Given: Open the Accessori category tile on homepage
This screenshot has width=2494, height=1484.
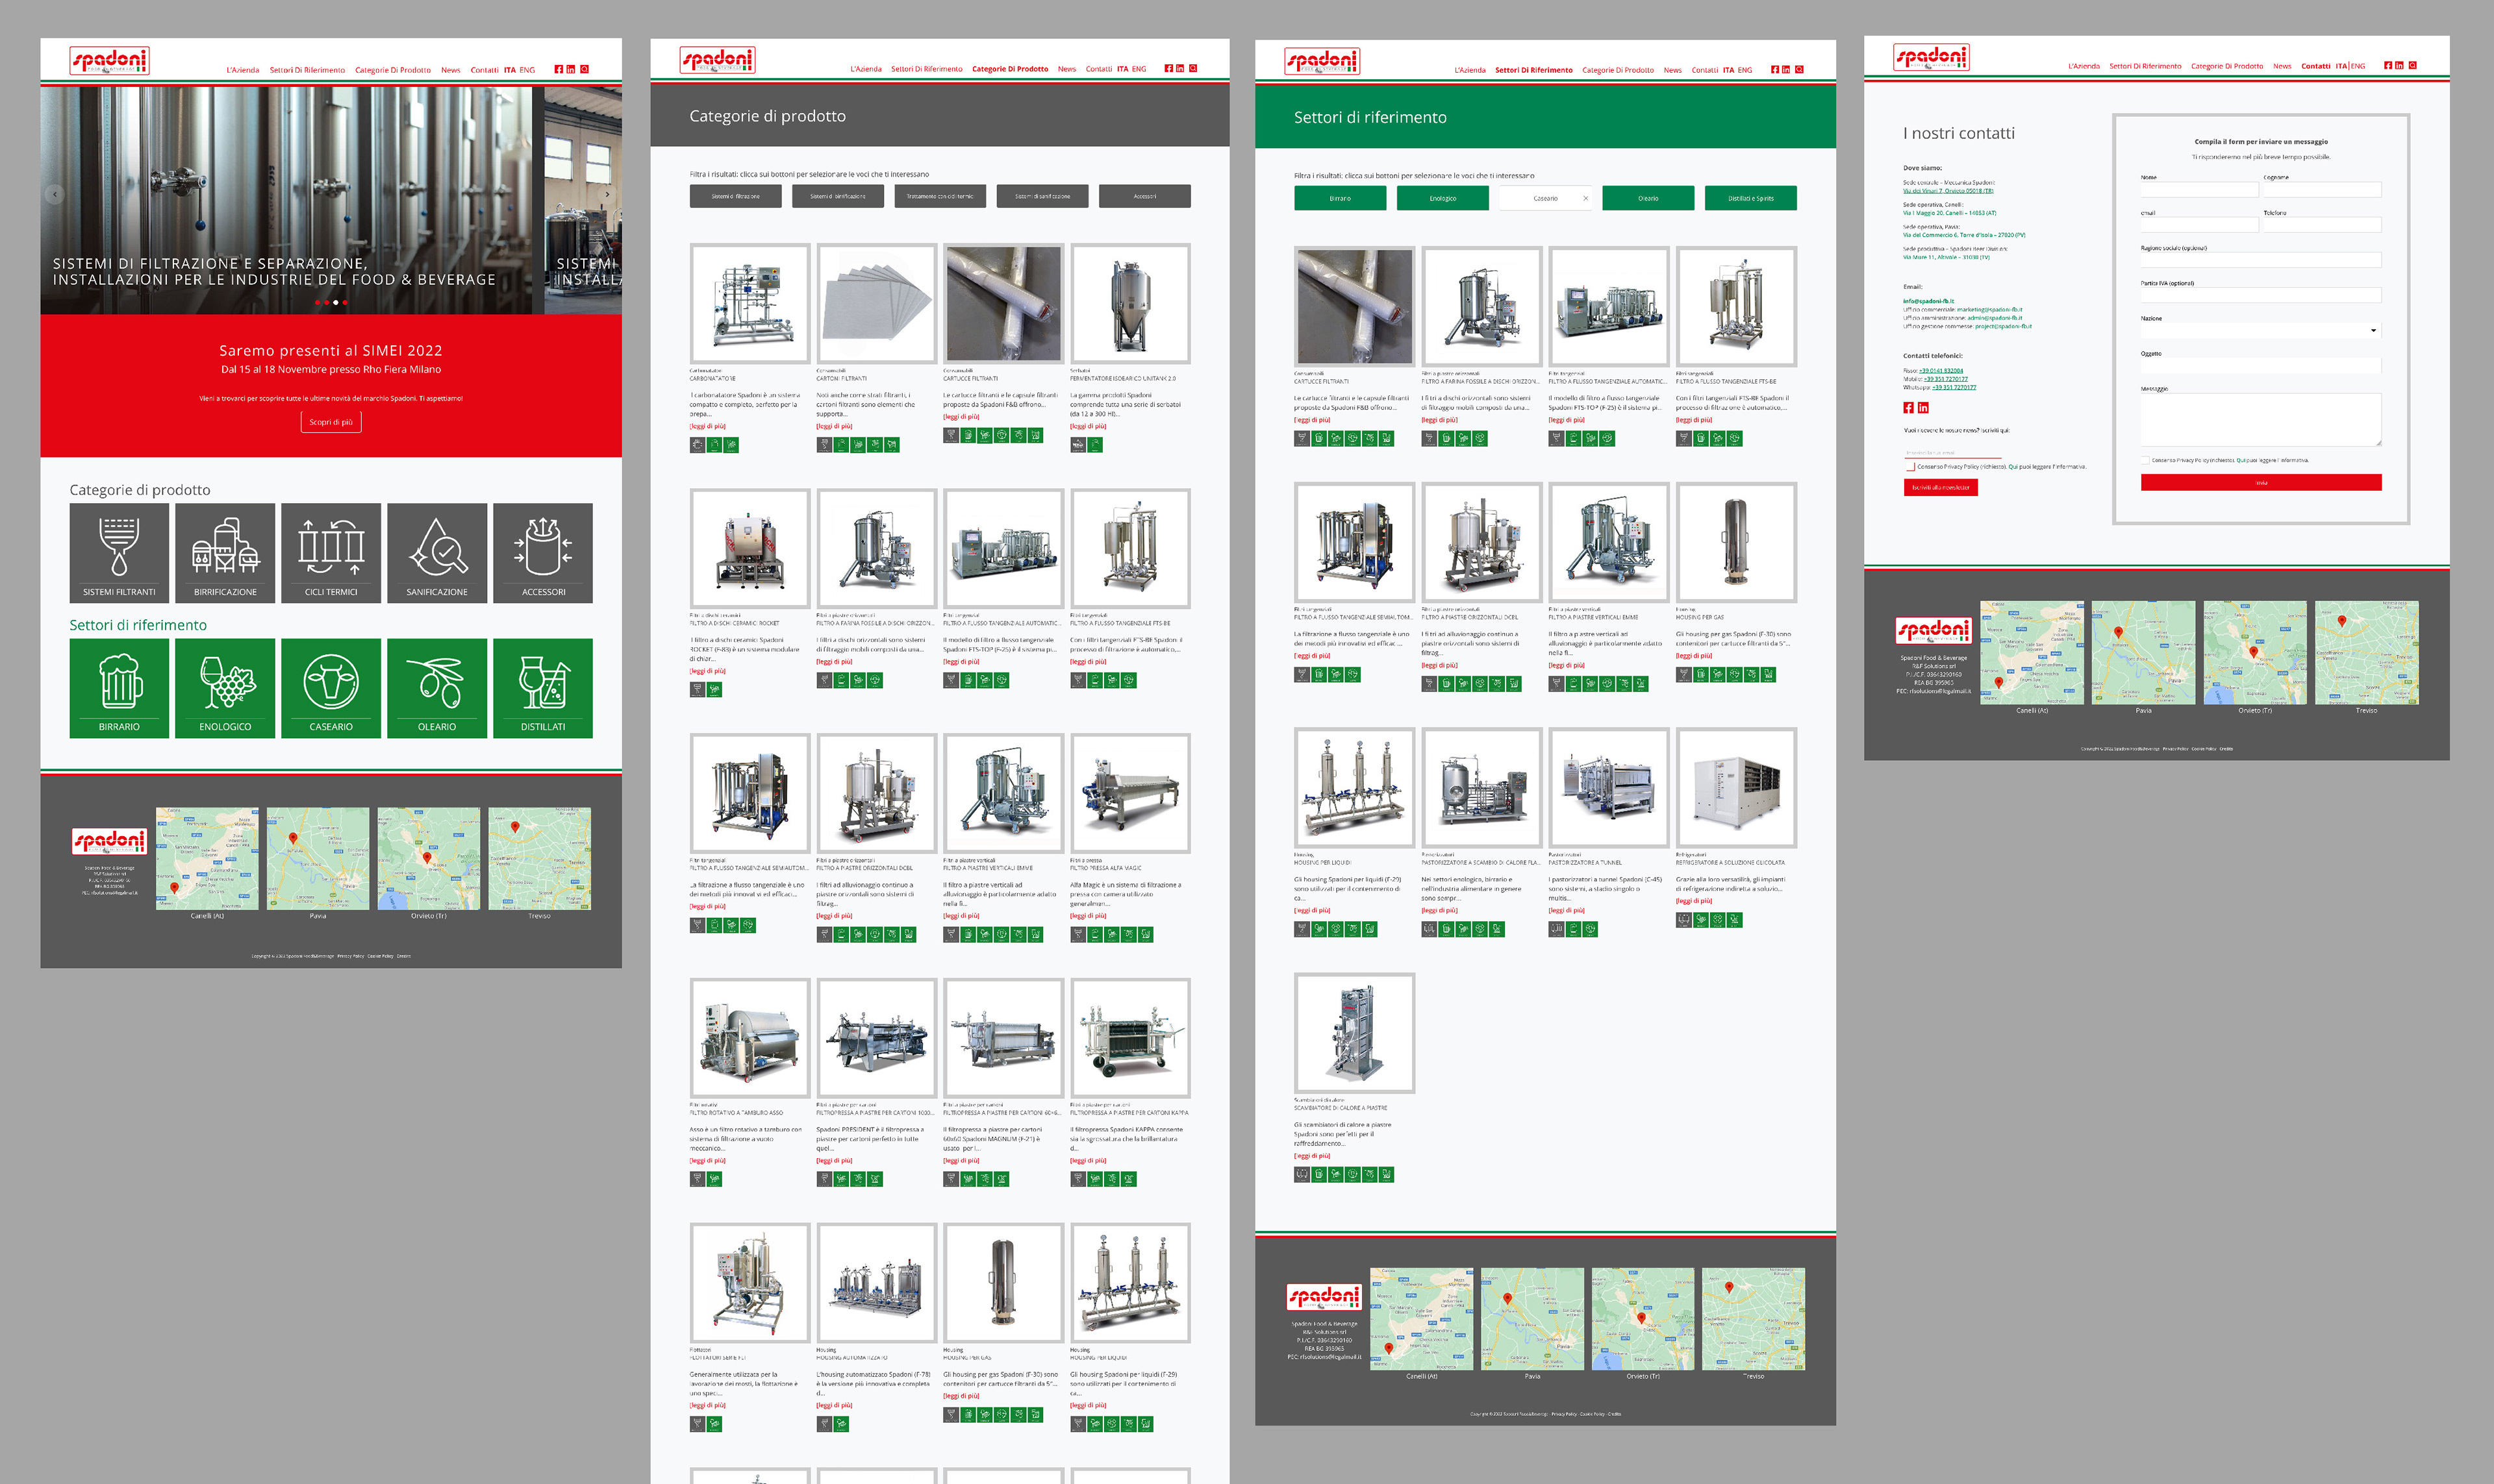Looking at the screenshot, I should pyautogui.click(x=543, y=553).
